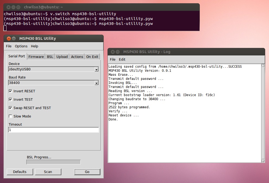
Task: Click terminal line 'v.switch msp430-bsl-utility'
Action: coord(83,14)
